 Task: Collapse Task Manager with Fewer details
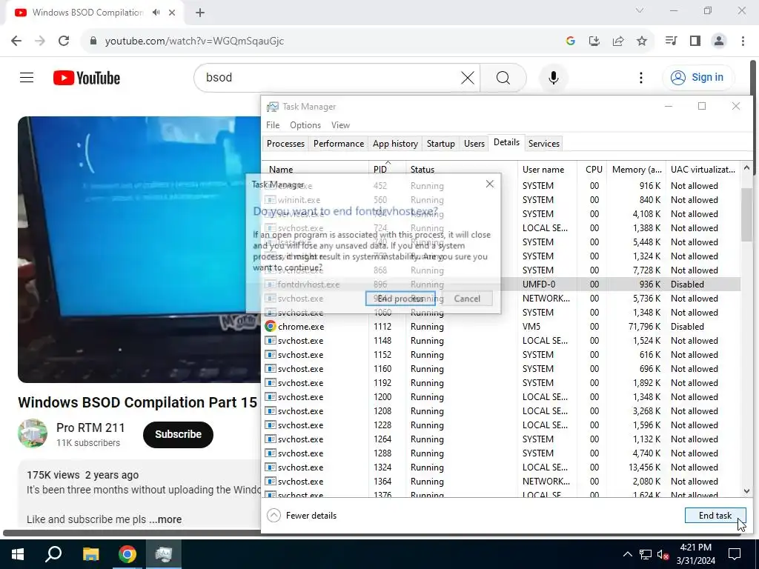[x=302, y=516]
